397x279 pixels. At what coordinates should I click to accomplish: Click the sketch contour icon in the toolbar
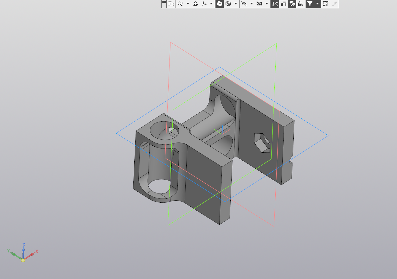point(171,4)
